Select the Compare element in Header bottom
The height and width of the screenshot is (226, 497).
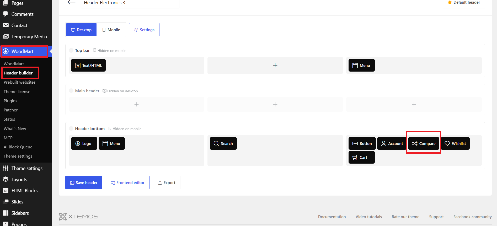(x=424, y=143)
